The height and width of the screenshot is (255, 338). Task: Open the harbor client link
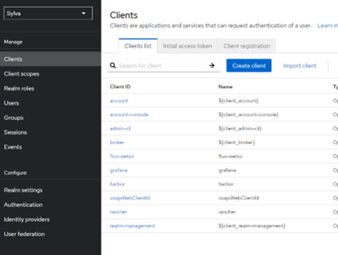pyautogui.click(x=117, y=184)
